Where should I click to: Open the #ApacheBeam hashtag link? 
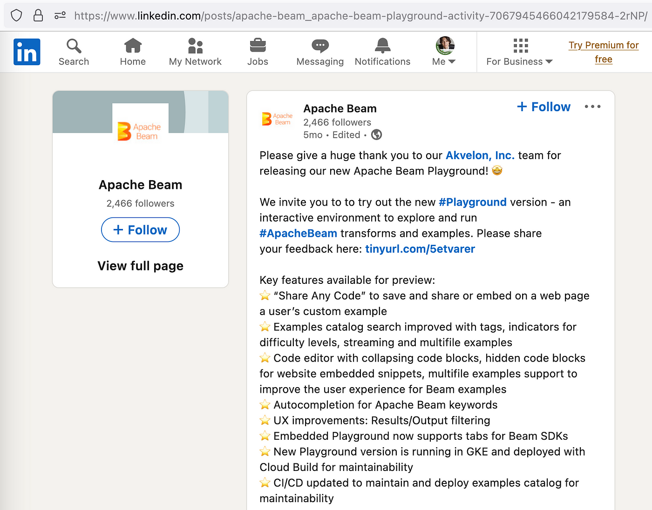click(298, 234)
